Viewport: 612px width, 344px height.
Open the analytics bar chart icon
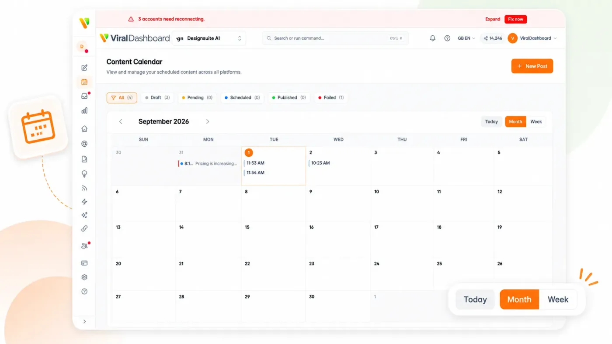(84, 110)
